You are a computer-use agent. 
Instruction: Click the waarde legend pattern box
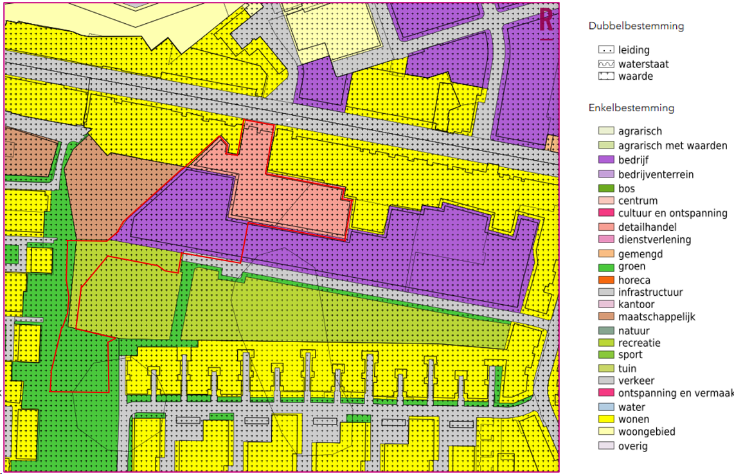pos(606,76)
